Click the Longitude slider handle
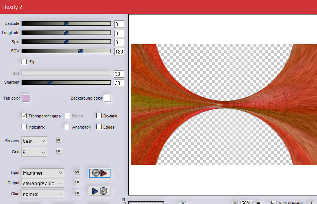This screenshot has width=317, height=204. click(x=66, y=33)
